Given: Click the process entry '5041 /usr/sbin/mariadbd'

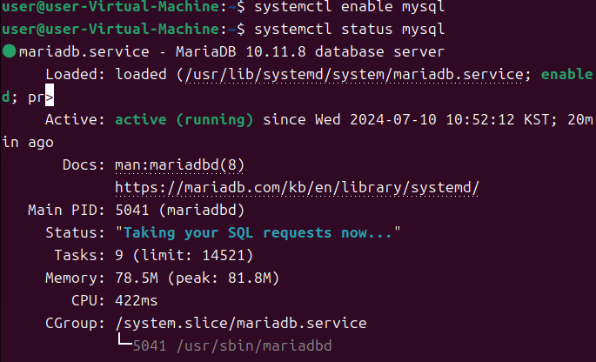Looking at the screenshot, I should click(x=232, y=346).
